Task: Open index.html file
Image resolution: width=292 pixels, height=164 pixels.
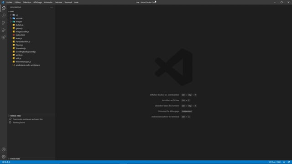Action: tap(31, 35)
